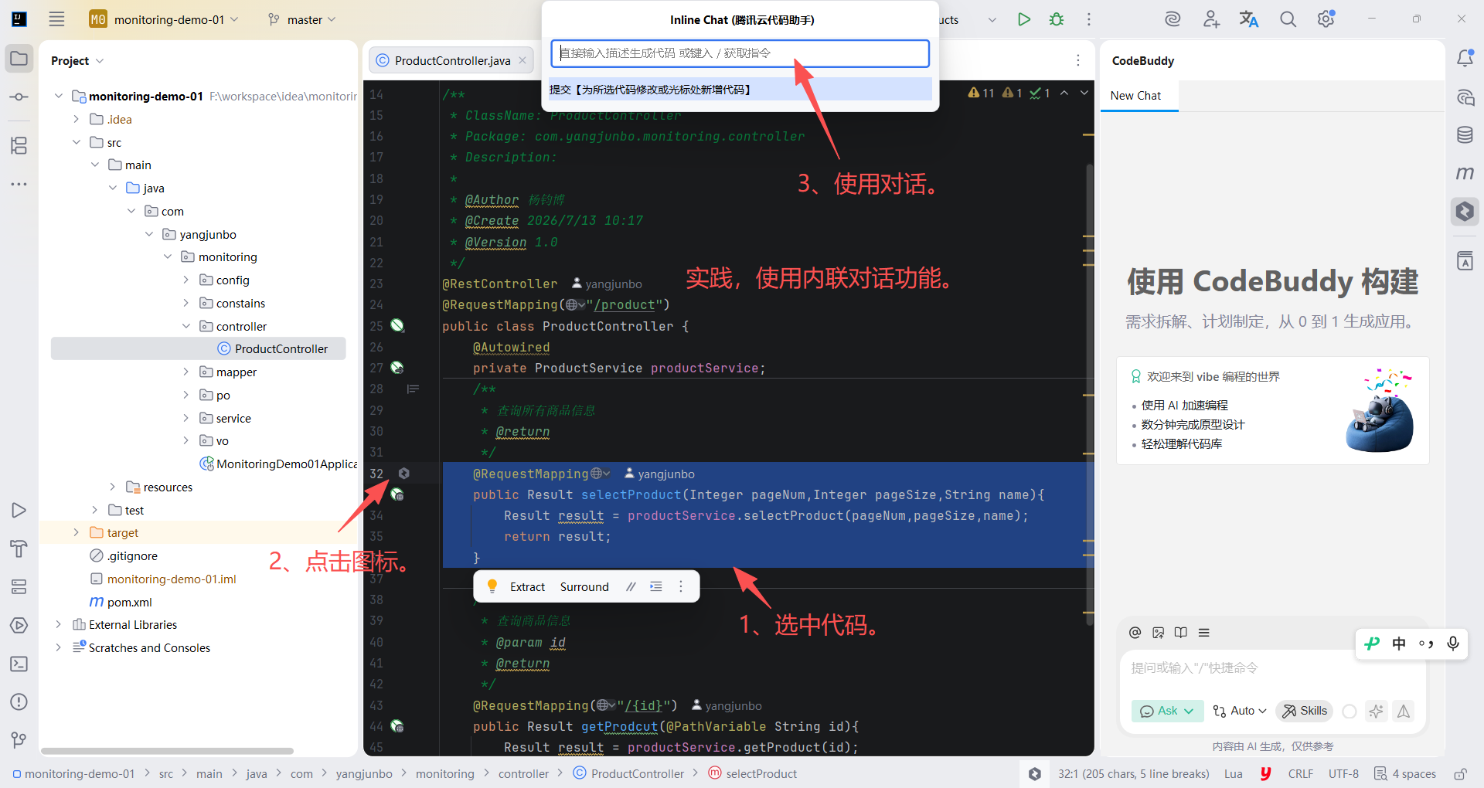Viewport: 1484px width, 788px height.
Task: Click the add-user collaboration icon
Action: tap(1211, 19)
